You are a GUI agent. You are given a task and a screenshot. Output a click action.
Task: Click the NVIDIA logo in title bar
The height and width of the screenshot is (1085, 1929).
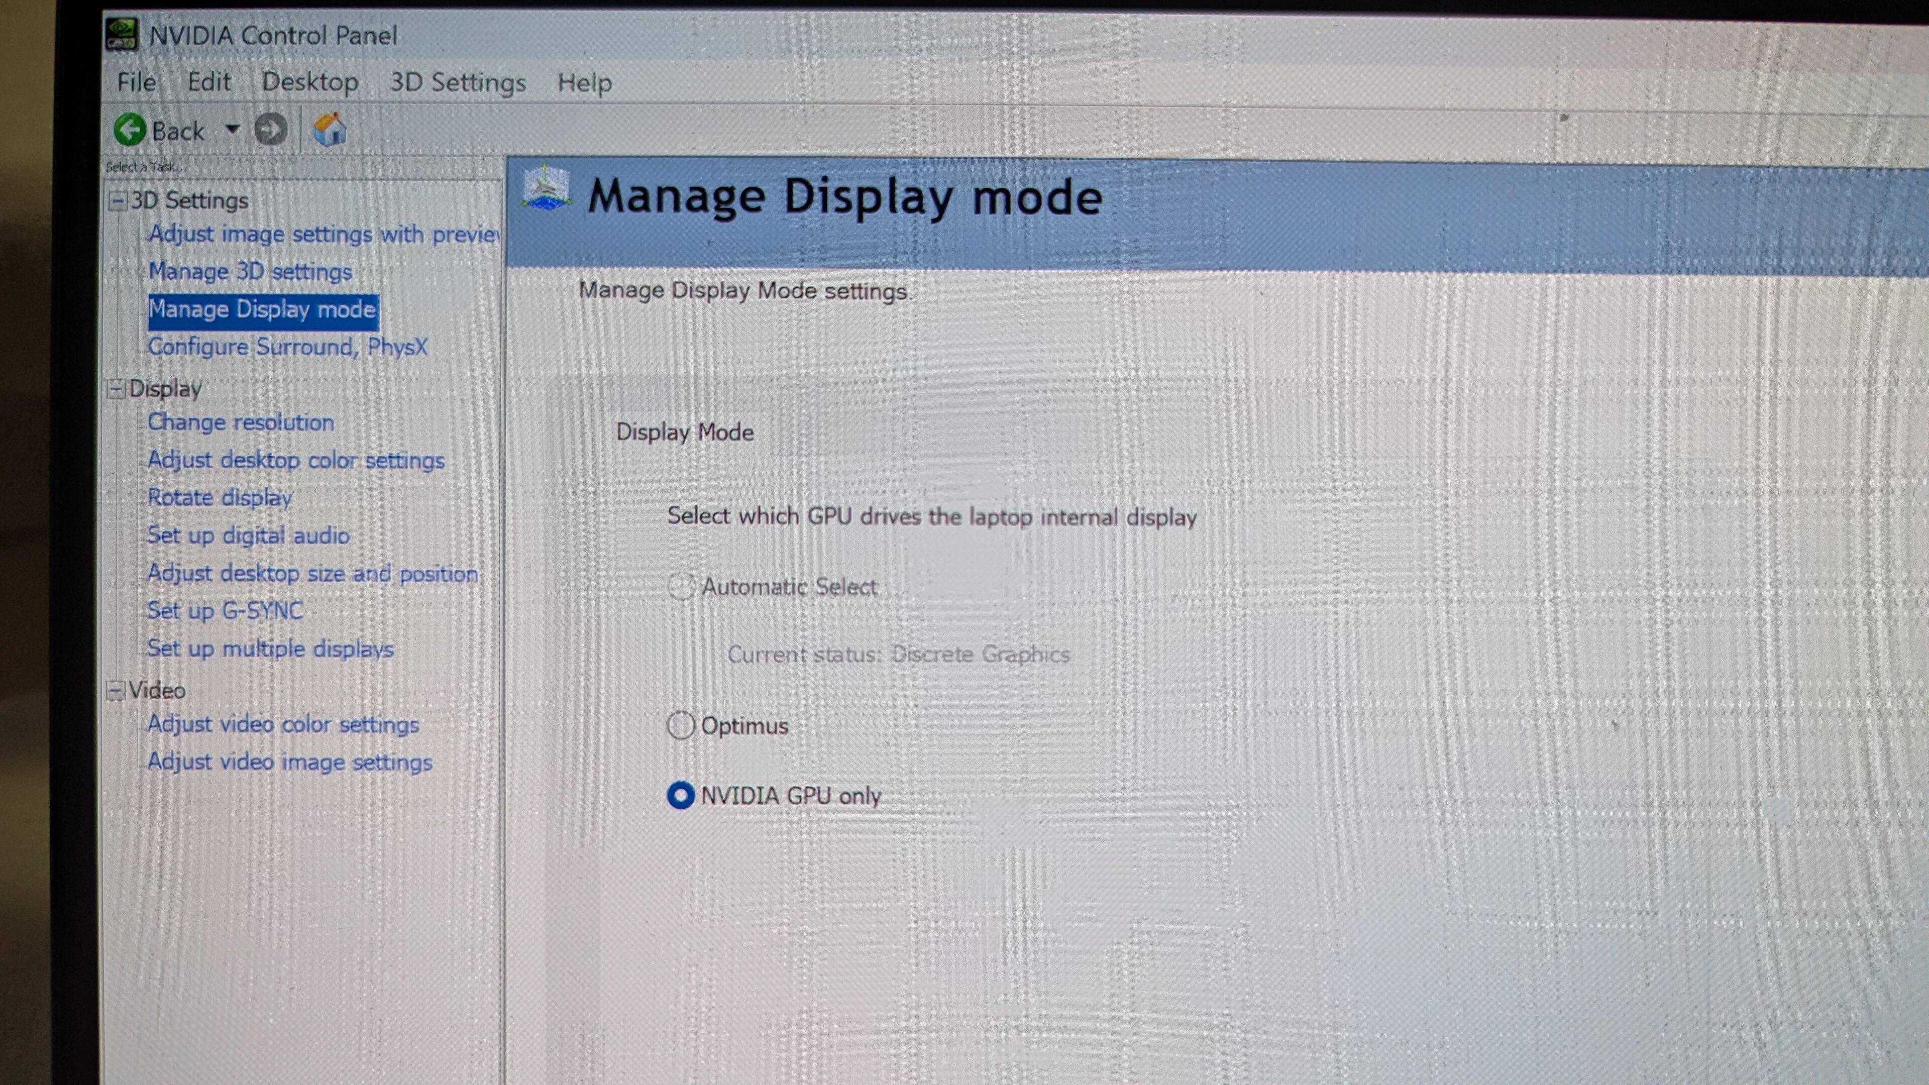[x=121, y=35]
